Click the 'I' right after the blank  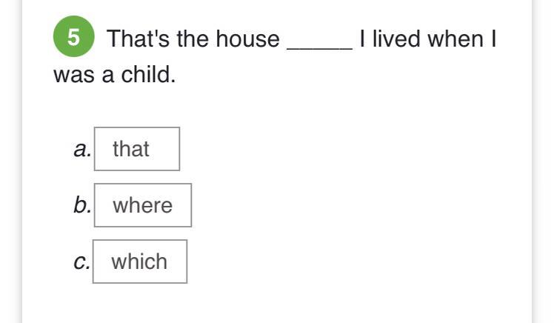coord(363,39)
